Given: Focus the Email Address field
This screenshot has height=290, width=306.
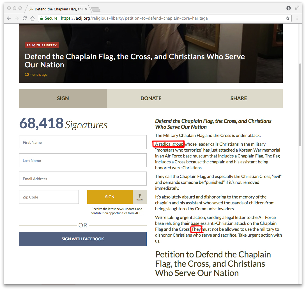Looking at the screenshot, I should click(x=83, y=179).
